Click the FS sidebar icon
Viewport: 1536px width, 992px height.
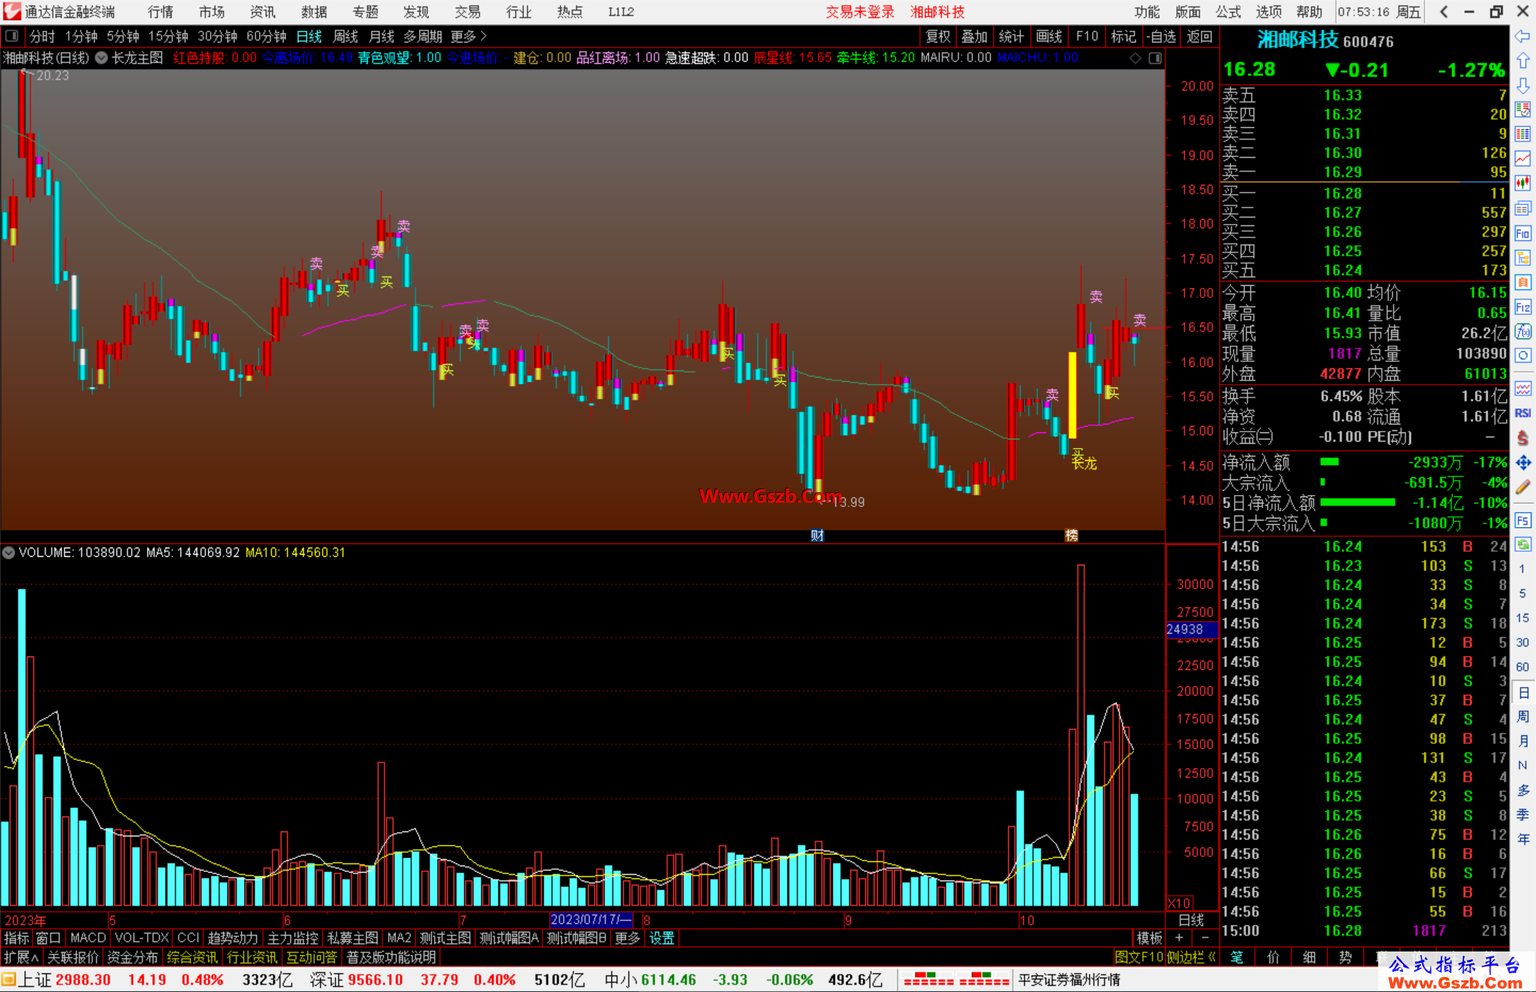[1522, 521]
